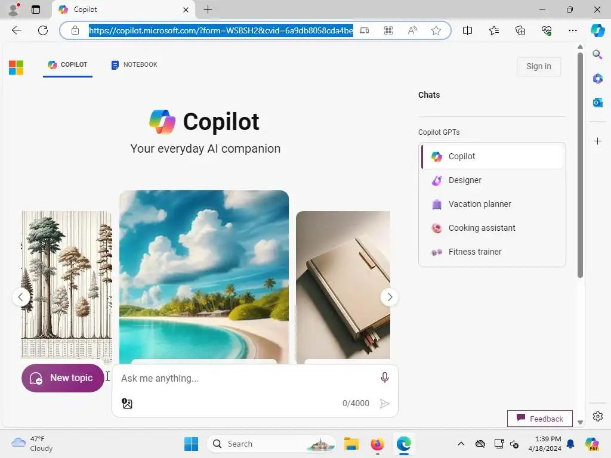Go back to the previous page
Image resolution: width=611 pixels, height=458 pixels.
click(16, 30)
